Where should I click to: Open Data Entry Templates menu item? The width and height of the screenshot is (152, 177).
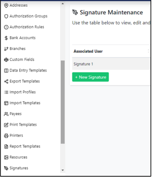(x=28, y=70)
